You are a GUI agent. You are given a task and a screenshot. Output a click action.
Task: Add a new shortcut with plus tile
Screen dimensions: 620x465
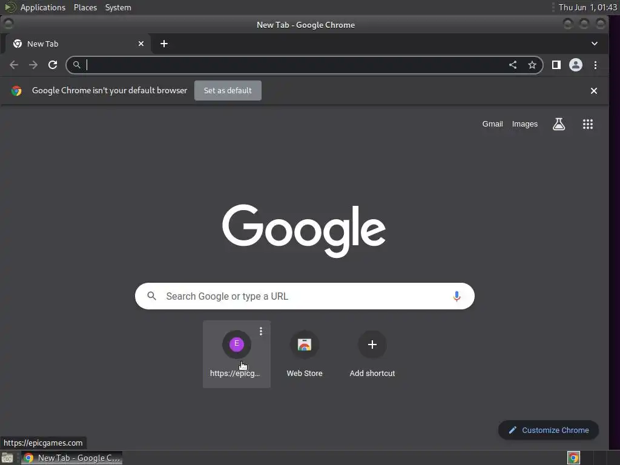point(372,354)
